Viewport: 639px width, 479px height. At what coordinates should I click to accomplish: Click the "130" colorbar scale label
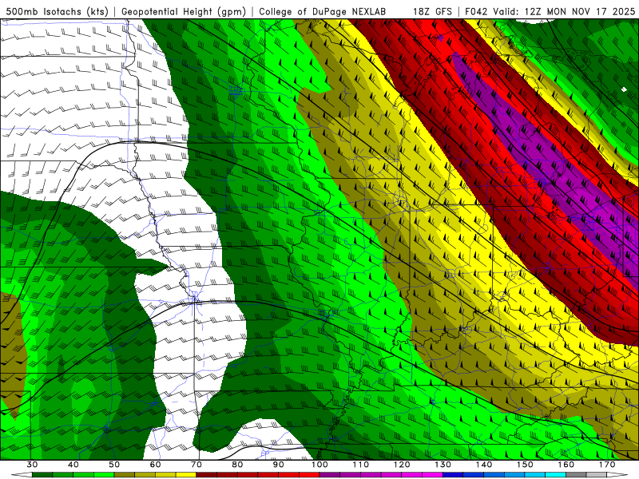tap(443, 465)
